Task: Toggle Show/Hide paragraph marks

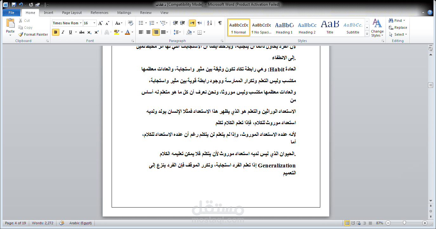Action: [x=220, y=23]
